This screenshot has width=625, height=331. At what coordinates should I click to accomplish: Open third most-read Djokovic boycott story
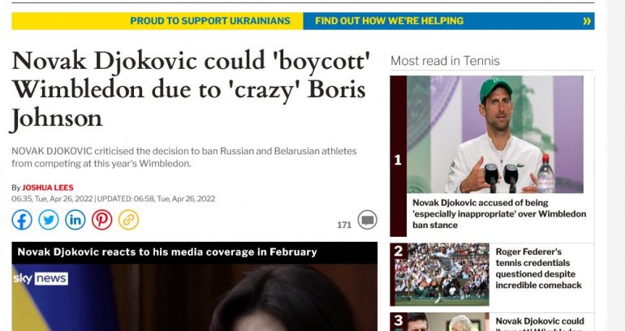[540, 324]
